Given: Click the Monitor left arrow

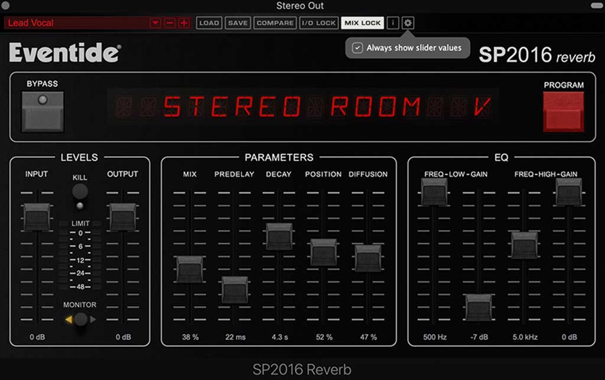Looking at the screenshot, I should pos(68,320).
